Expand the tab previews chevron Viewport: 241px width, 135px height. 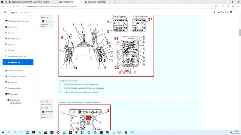115,2
